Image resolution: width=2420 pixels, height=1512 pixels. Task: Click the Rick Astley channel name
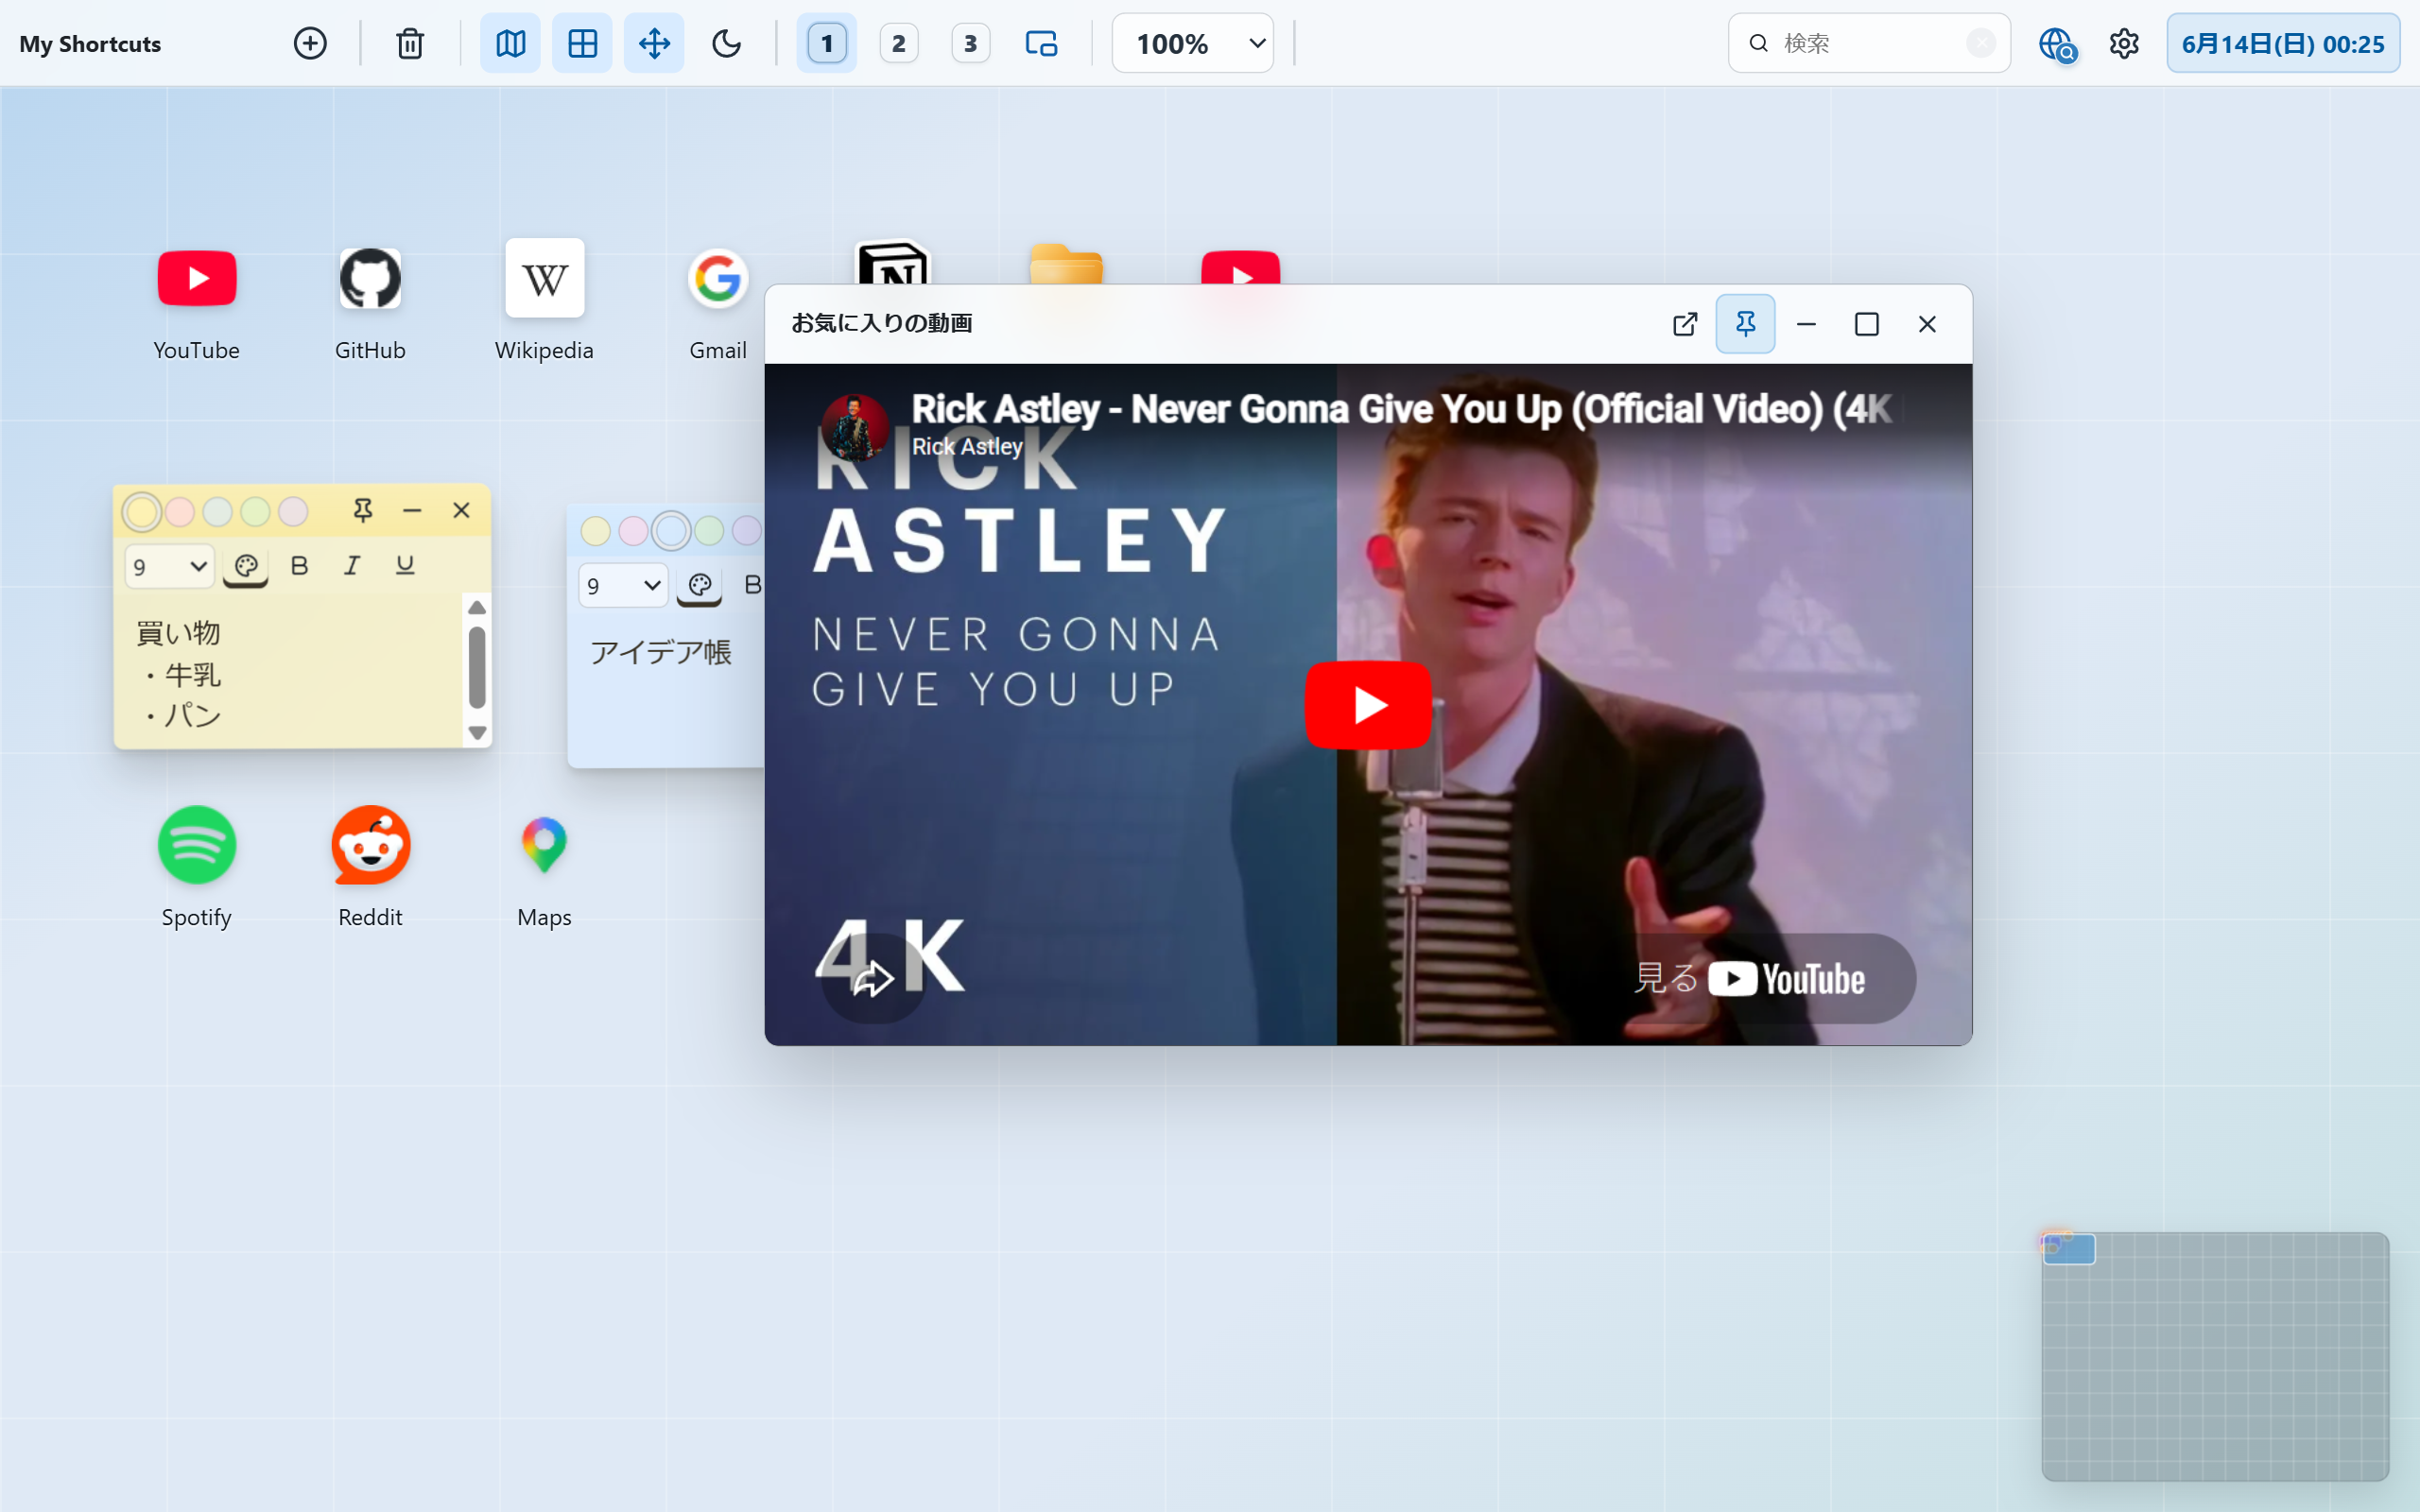coord(967,447)
